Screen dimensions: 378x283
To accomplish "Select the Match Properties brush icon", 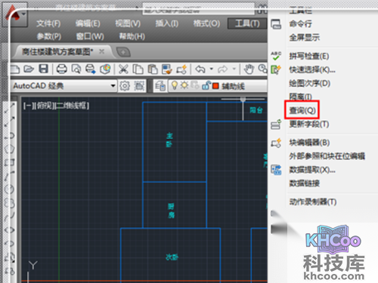I will [167, 69].
